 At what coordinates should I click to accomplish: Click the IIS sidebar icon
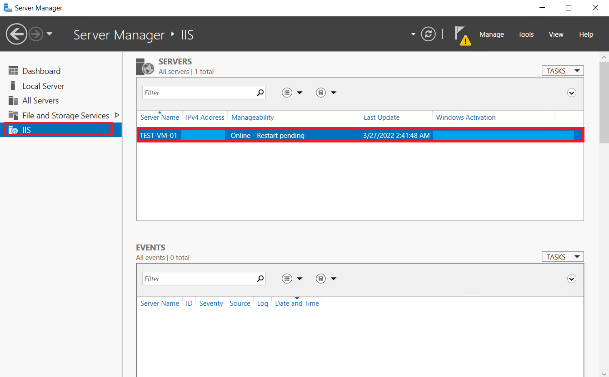click(13, 130)
